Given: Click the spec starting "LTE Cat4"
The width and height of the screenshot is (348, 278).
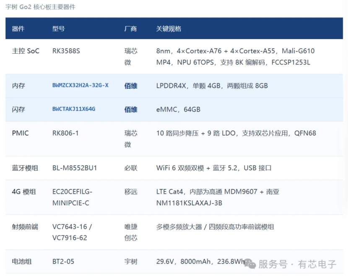Looking at the screenshot, I should point(218,197).
